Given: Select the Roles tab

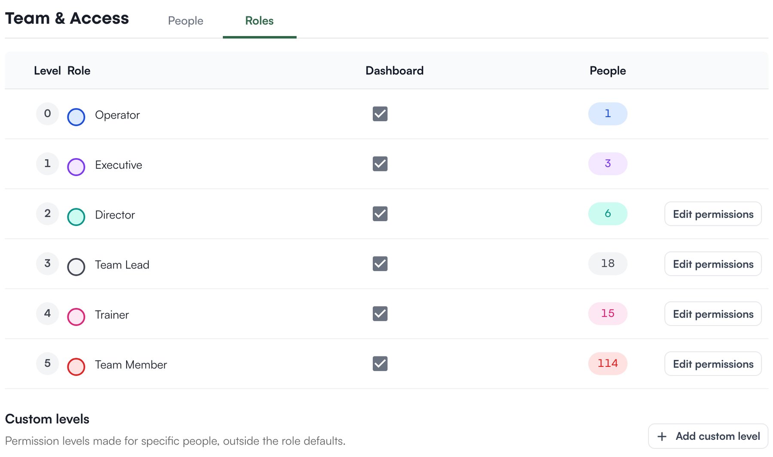Looking at the screenshot, I should coord(259,21).
